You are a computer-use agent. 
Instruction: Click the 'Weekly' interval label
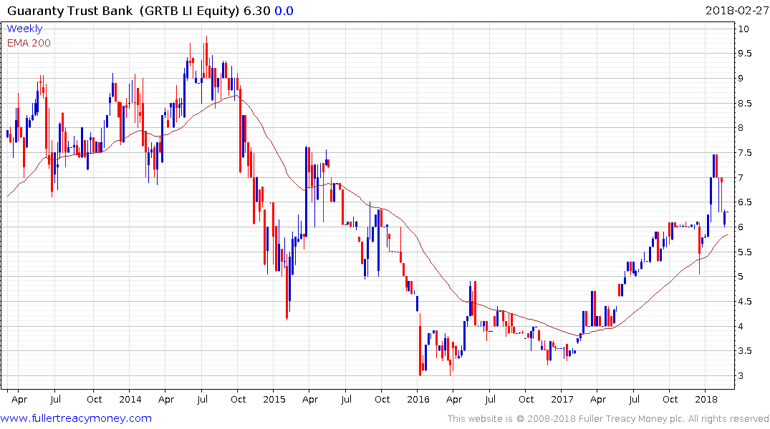(x=24, y=29)
